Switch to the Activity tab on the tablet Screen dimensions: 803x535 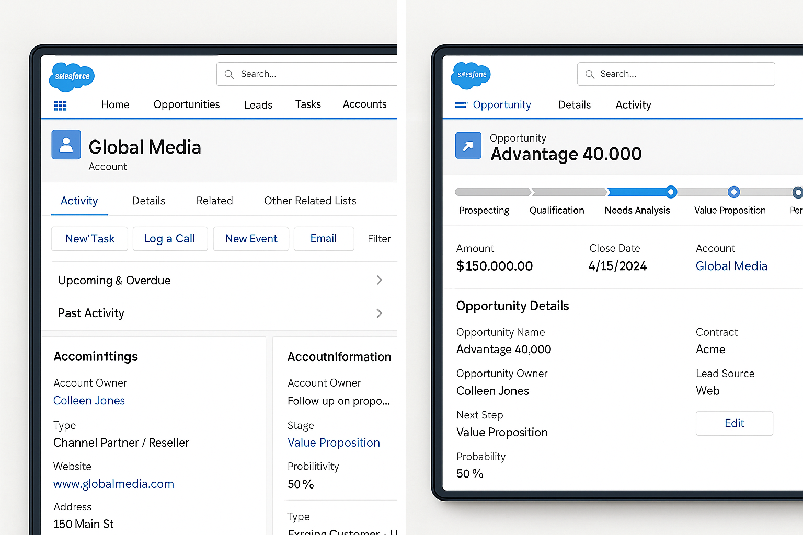(x=633, y=105)
